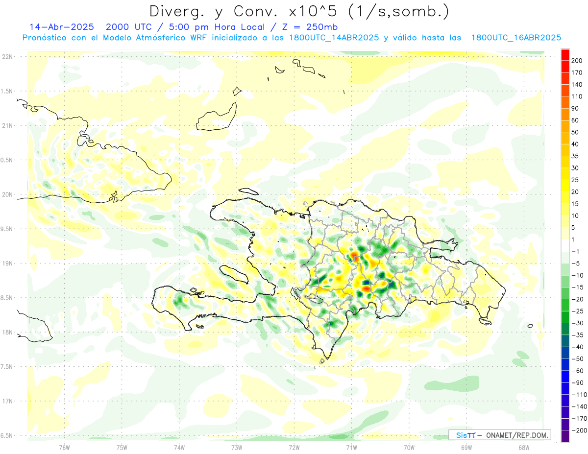588x454 pixels.
Task: Click the "-1" legend value
Action: pyautogui.click(x=575, y=252)
